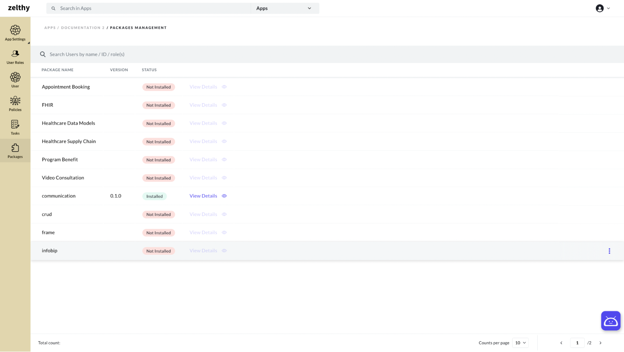Select Video Consultation package name

tap(63, 178)
